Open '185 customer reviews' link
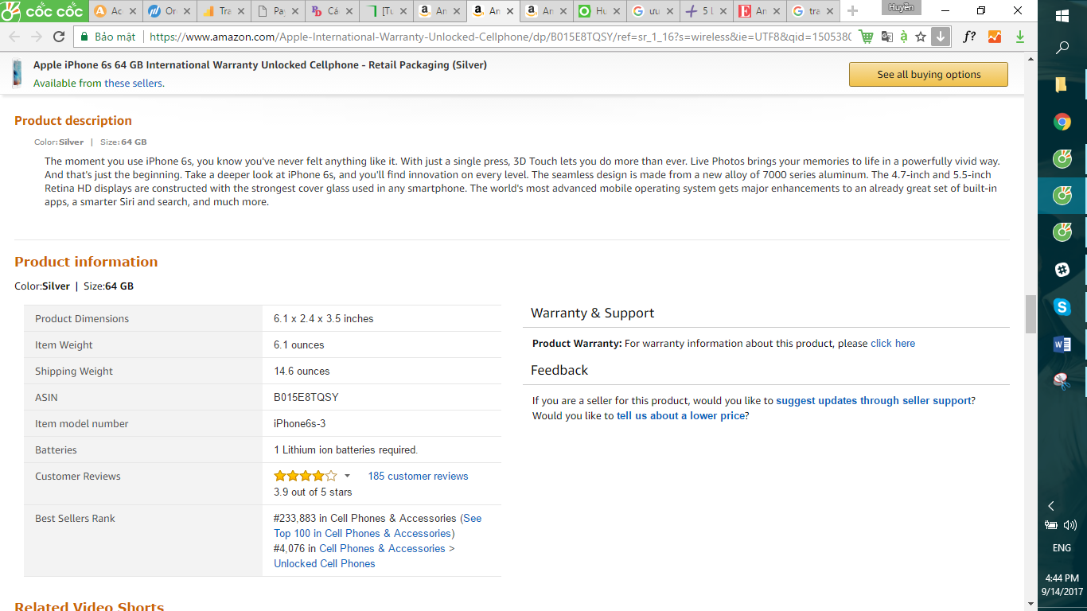This screenshot has width=1087, height=611. pyautogui.click(x=418, y=476)
